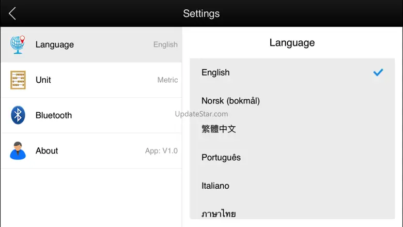Click the Metric unit value
403x227 pixels.
(167, 80)
